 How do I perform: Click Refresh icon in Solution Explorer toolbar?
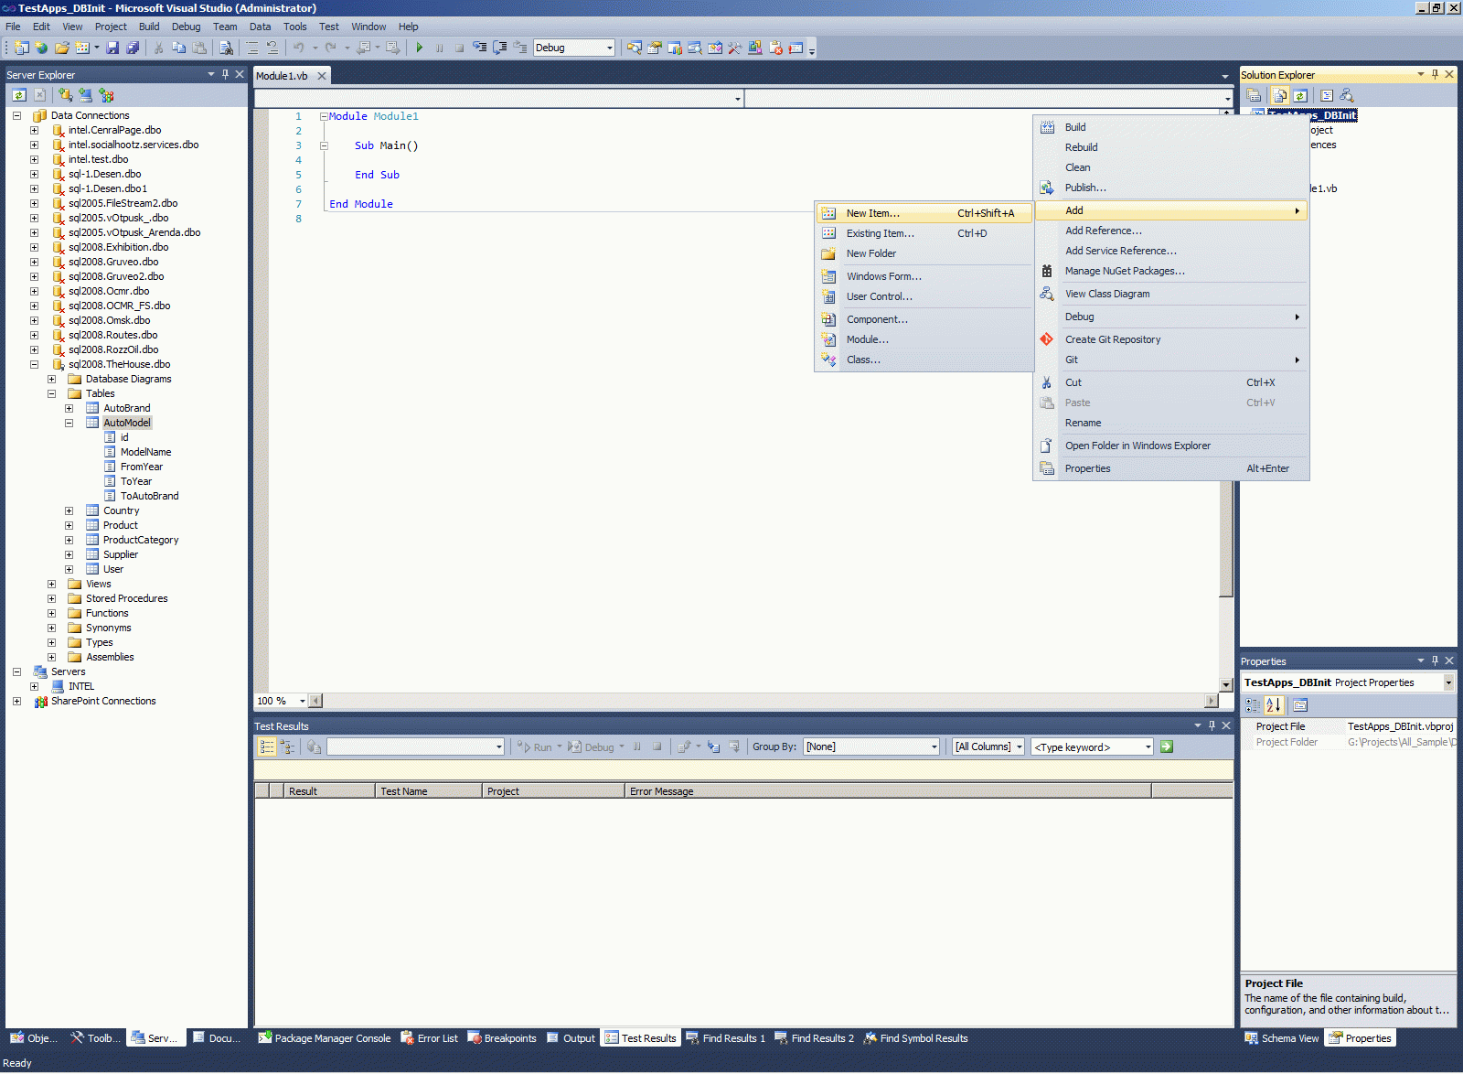1299,95
